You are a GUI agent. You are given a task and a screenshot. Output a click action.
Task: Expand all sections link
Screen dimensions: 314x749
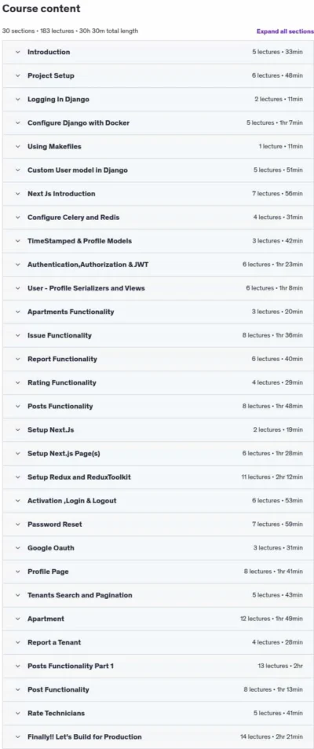pos(285,31)
